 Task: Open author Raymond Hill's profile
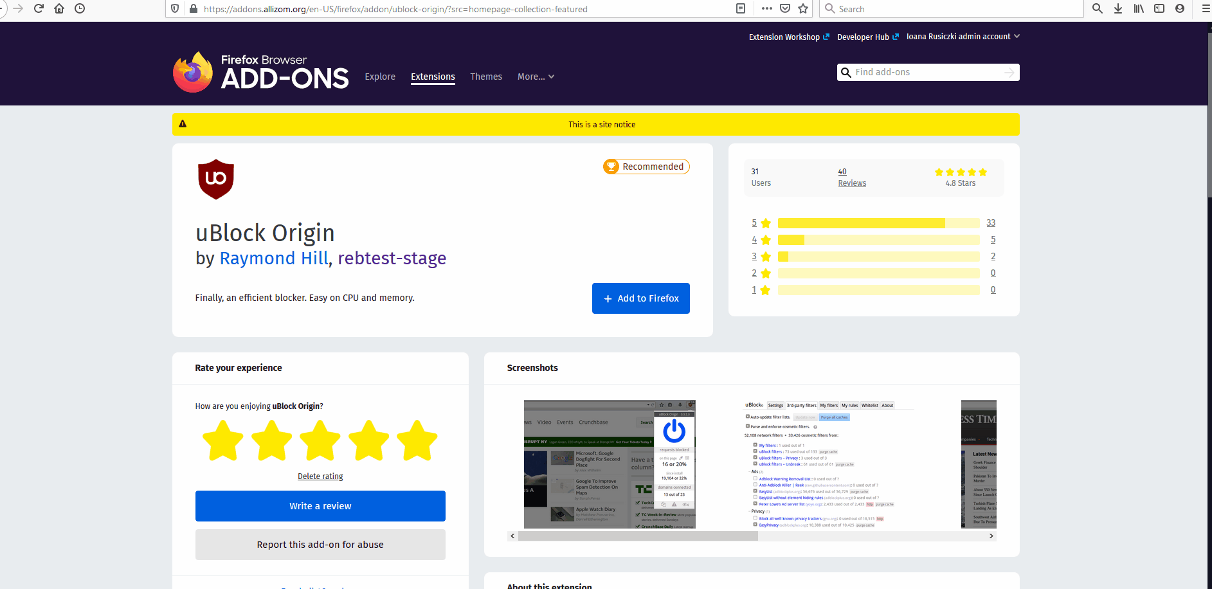tap(274, 258)
